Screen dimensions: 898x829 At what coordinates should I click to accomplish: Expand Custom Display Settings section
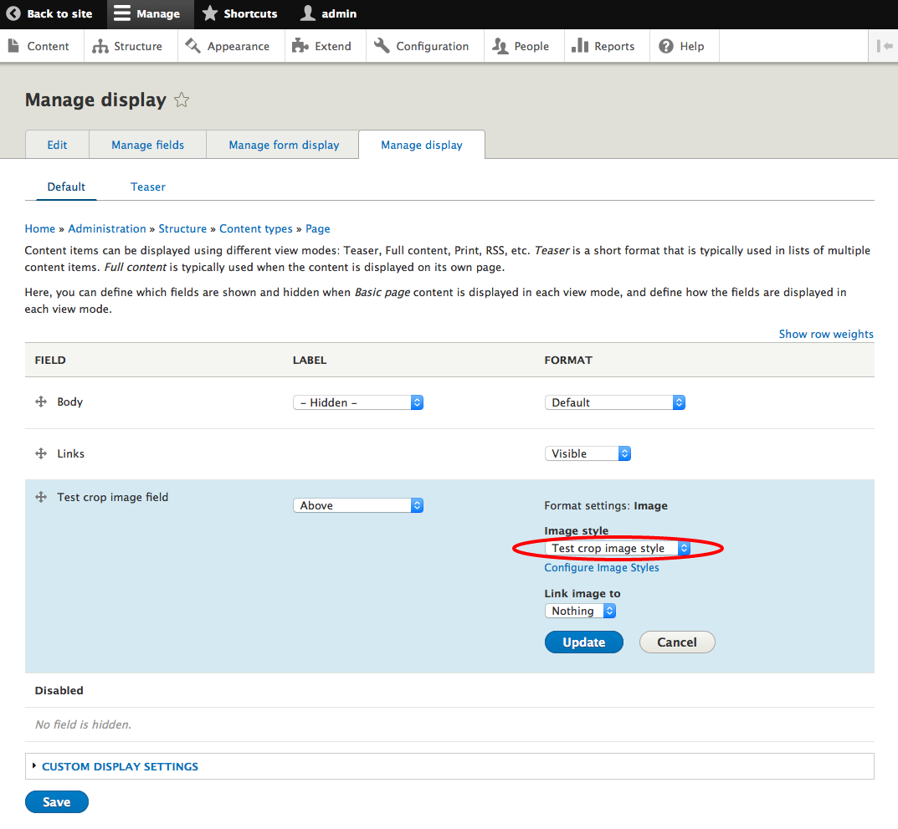[120, 766]
